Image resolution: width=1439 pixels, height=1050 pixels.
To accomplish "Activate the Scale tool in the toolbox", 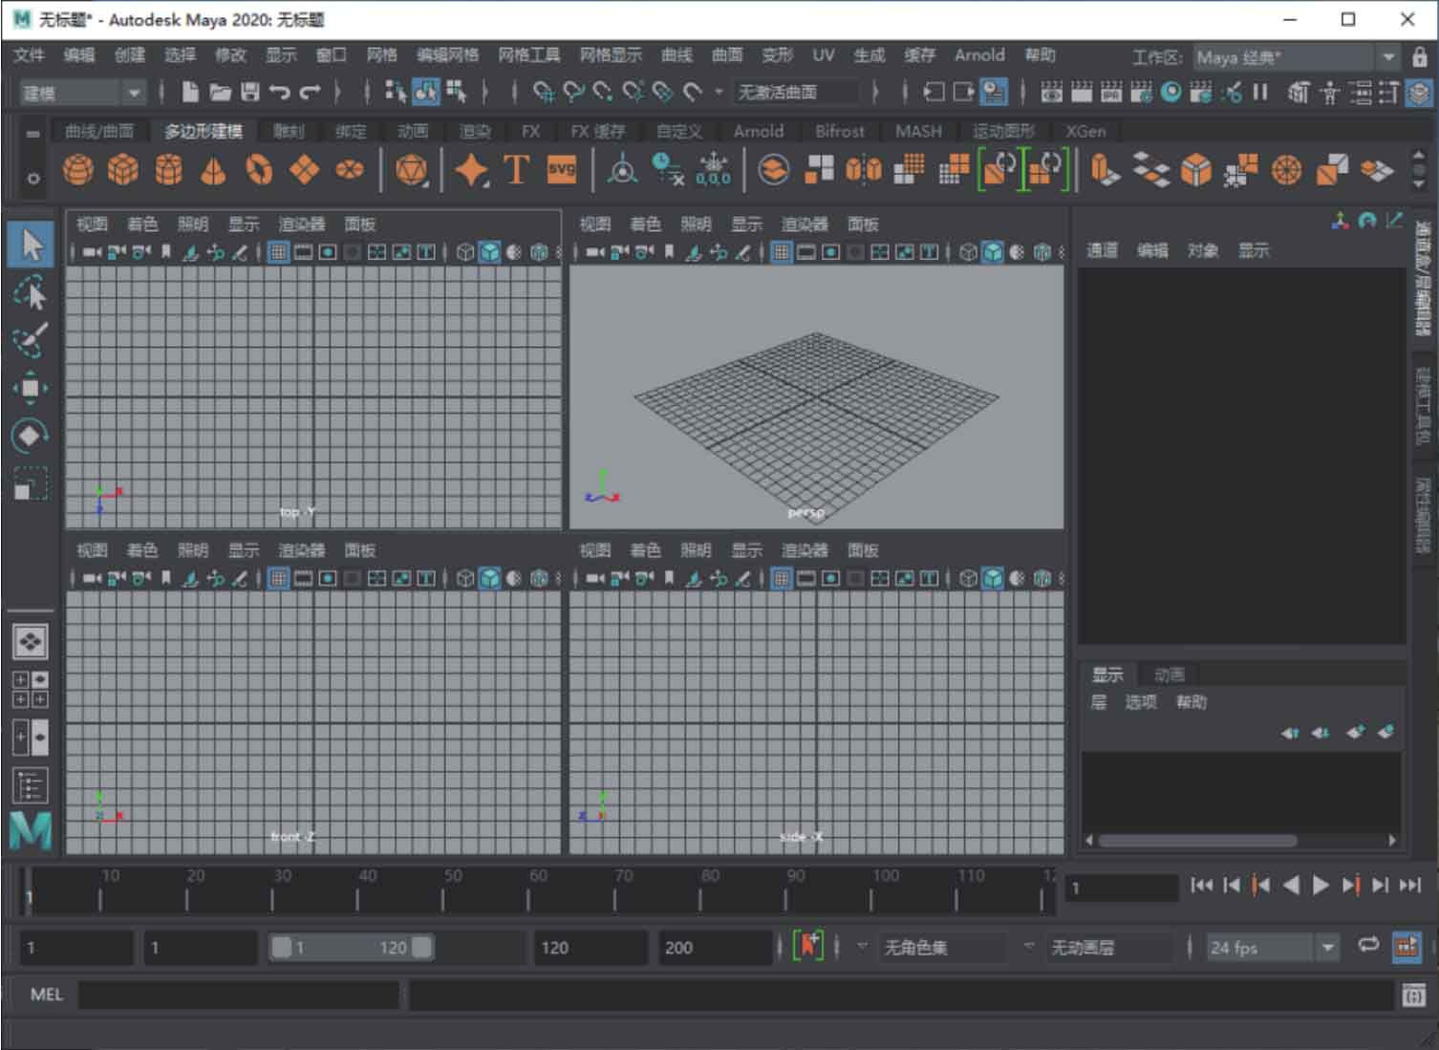I will pyautogui.click(x=31, y=484).
